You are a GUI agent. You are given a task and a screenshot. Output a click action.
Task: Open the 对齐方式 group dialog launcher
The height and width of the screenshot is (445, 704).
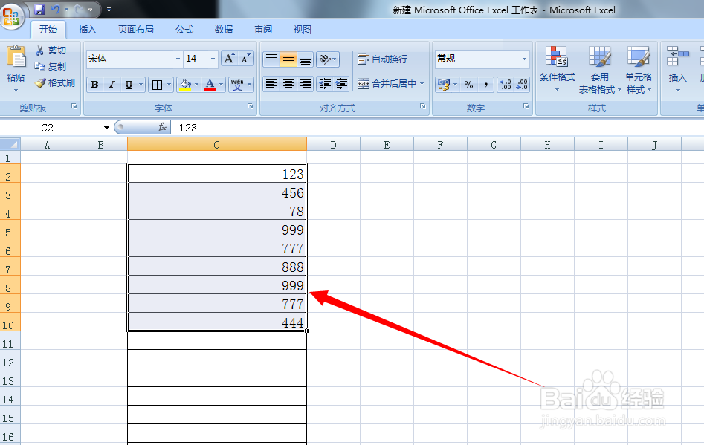[x=422, y=107]
